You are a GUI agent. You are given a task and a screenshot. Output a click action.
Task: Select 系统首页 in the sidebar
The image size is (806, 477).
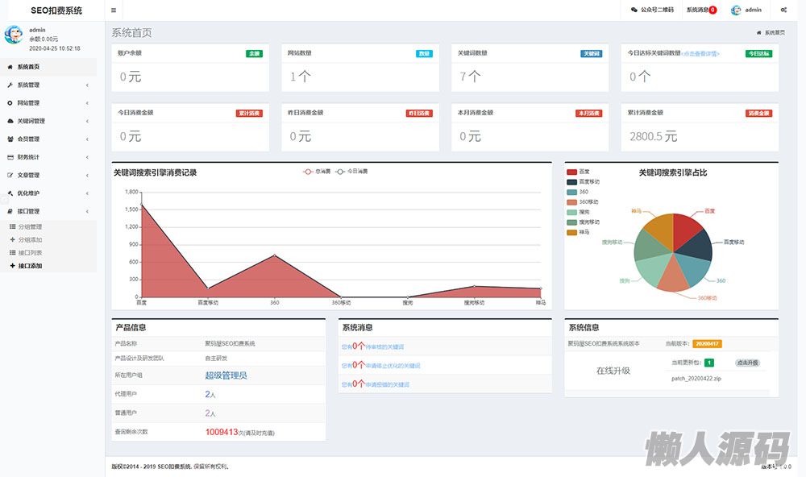28,67
